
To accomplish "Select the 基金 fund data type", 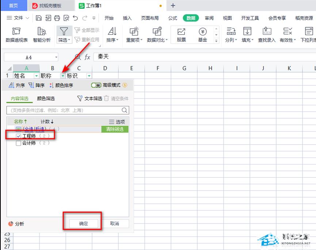I will (x=202, y=35).
